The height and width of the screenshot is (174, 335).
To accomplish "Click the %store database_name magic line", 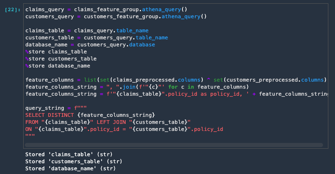I will (x=58, y=66).
